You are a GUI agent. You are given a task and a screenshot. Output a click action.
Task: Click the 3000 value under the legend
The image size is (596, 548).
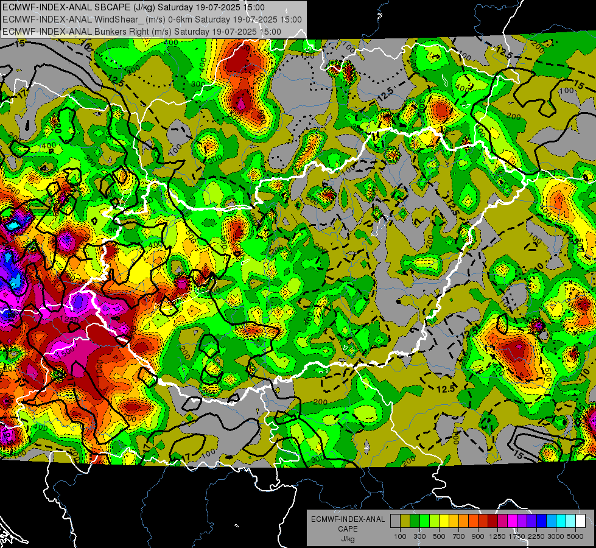pyautogui.click(x=556, y=536)
